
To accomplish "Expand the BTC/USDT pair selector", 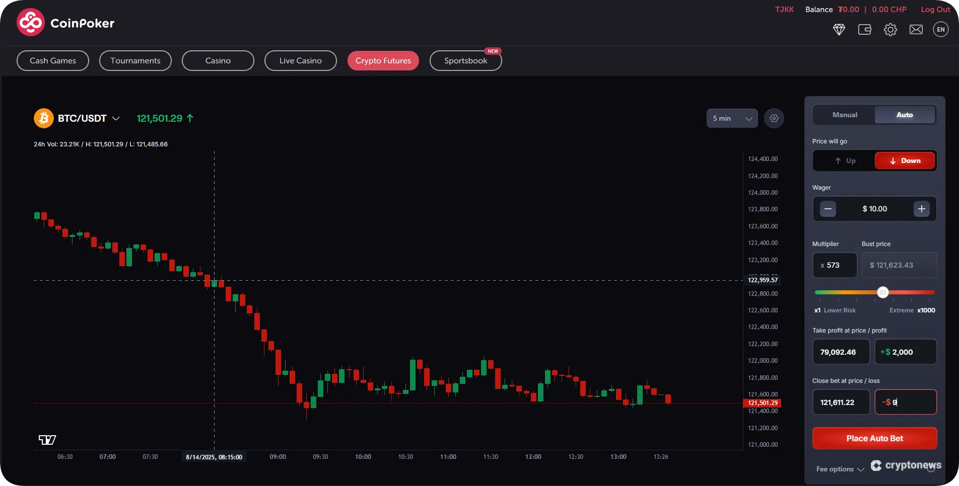I will pyautogui.click(x=116, y=118).
